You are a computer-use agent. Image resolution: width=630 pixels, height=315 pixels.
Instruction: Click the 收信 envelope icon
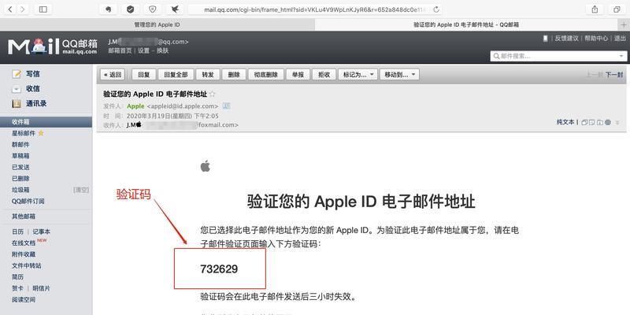pyautogui.click(x=17, y=89)
